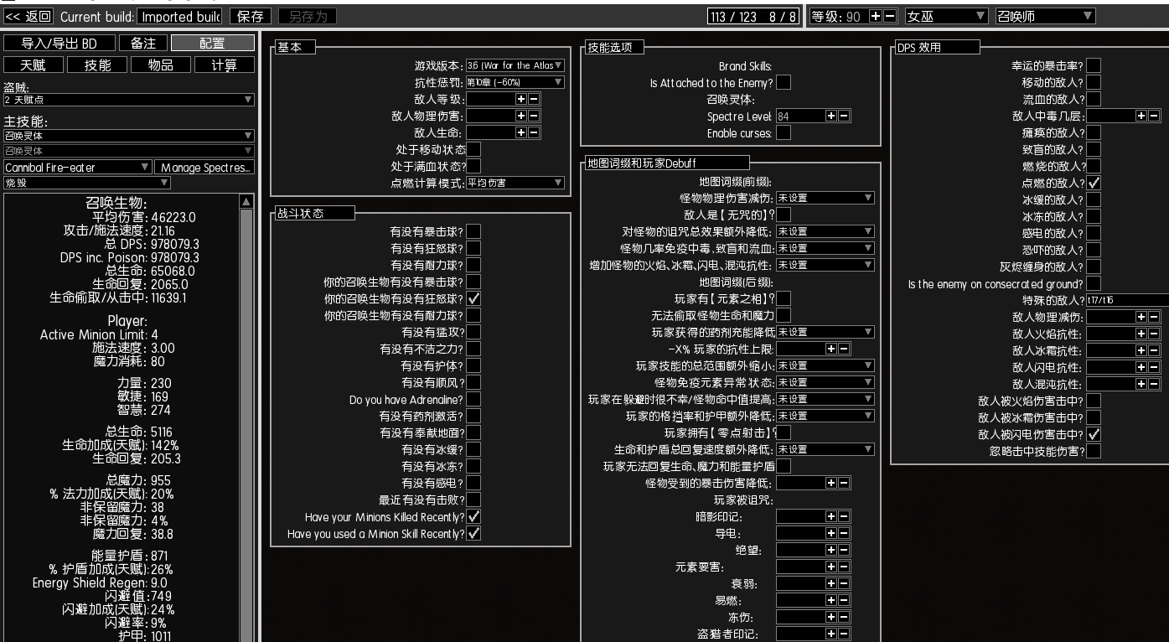The width and height of the screenshot is (1169, 642).
Task: Click plus button for 敌人火焰抗性
Action: [1141, 334]
